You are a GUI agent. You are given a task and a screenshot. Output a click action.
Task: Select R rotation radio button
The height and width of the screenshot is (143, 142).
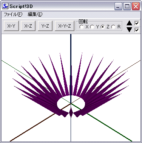[x=114, y=27]
